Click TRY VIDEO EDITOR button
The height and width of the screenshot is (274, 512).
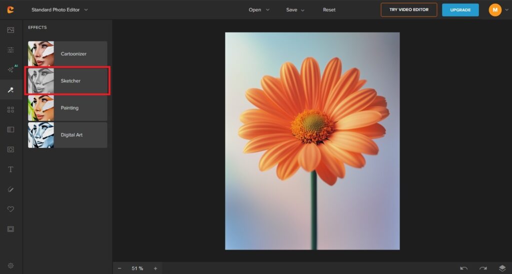tap(409, 10)
